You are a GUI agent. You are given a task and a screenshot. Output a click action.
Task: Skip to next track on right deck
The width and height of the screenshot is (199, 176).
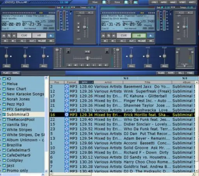[x=114, y=36]
